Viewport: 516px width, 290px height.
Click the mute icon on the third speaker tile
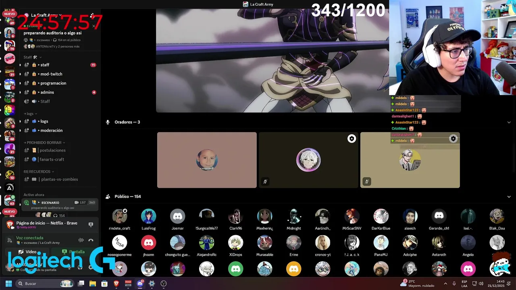pos(366,182)
